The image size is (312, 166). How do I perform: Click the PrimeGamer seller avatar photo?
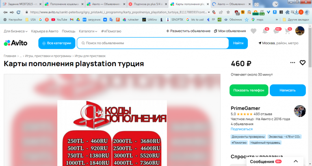click(300, 111)
